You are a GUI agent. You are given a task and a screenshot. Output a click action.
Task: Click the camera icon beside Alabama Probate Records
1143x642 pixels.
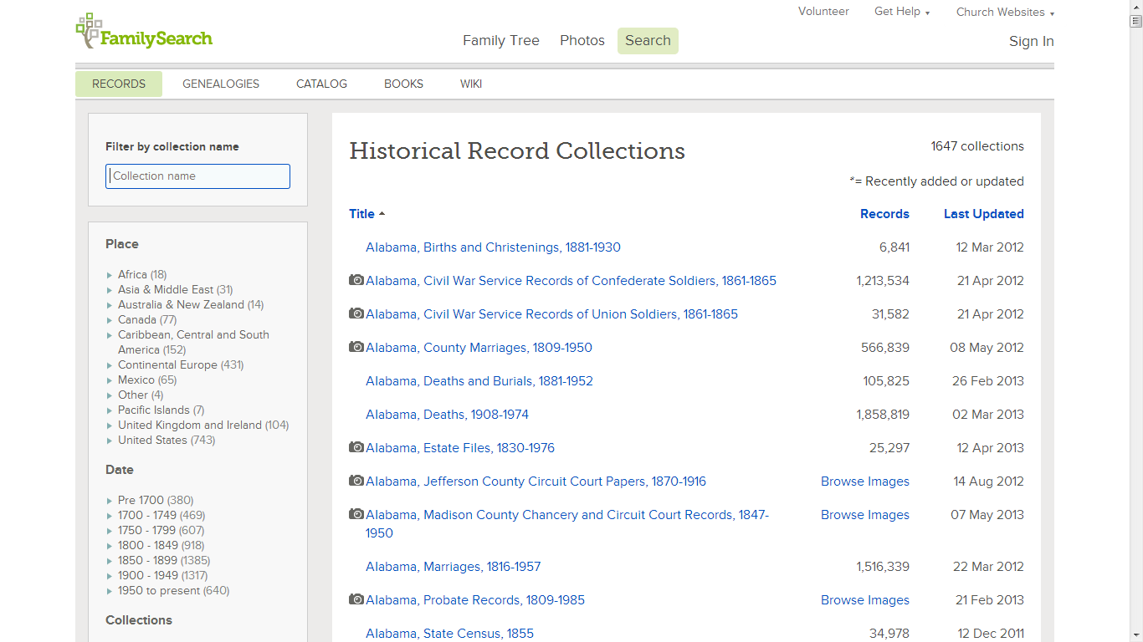(x=356, y=599)
